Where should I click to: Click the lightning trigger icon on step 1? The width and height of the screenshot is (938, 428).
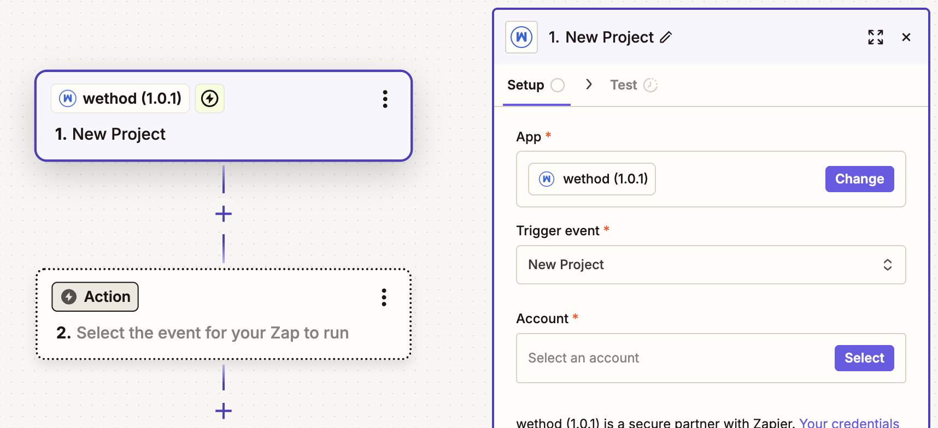(210, 99)
